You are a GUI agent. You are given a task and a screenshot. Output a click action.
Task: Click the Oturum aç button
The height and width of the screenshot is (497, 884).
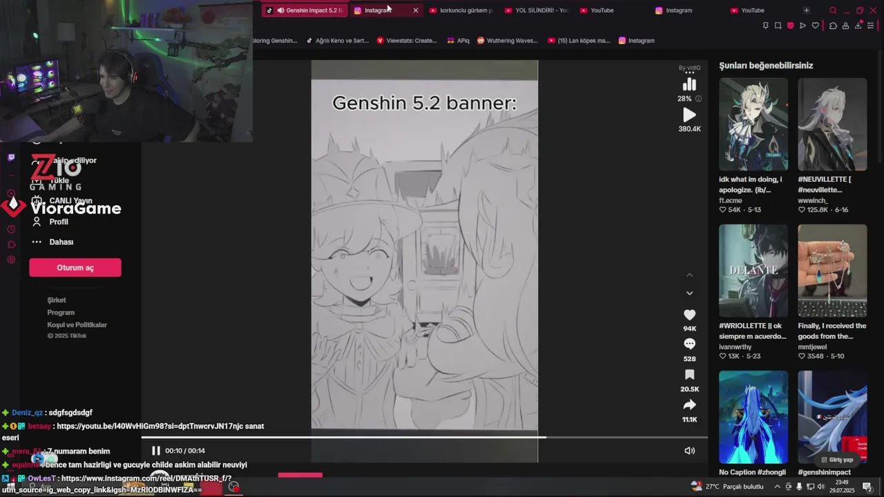click(75, 268)
